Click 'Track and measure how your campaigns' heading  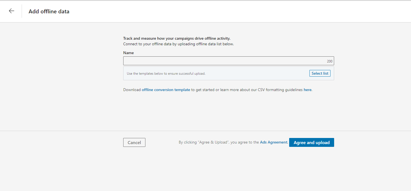177,39
